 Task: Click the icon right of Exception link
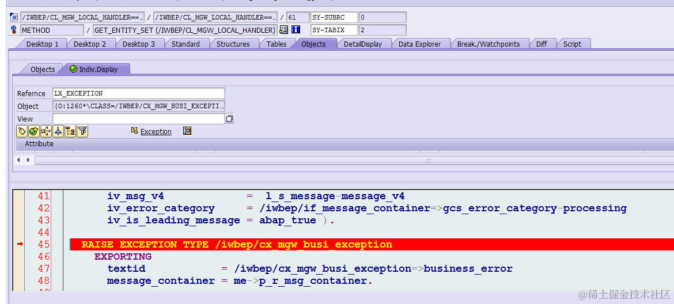187,131
